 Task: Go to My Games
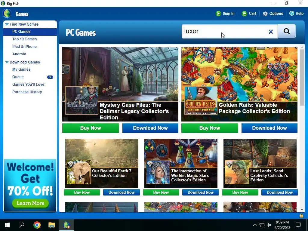tap(21, 69)
